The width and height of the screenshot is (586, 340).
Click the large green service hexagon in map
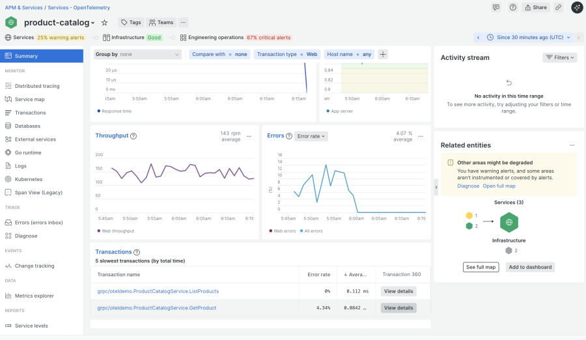pos(509,222)
